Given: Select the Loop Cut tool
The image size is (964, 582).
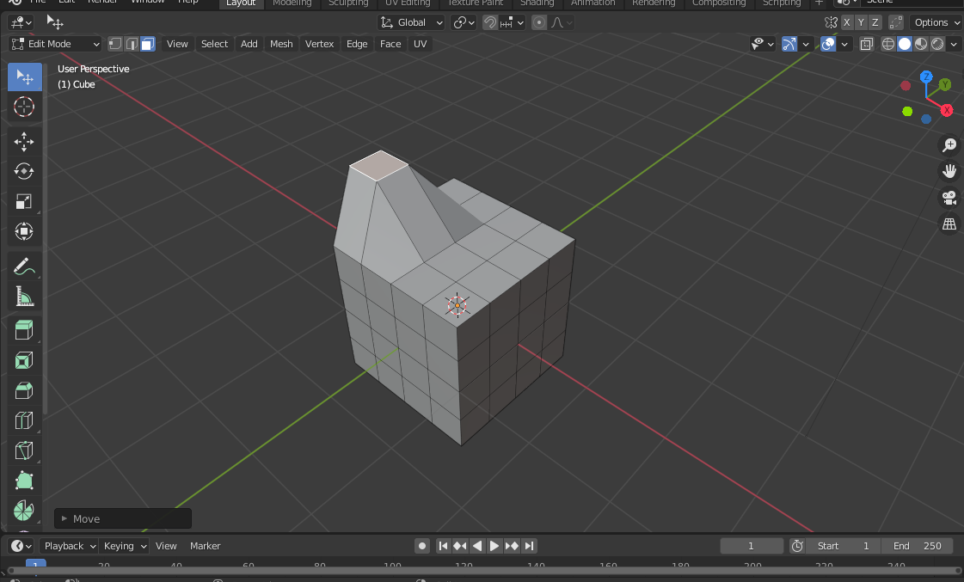Looking at the screenshot, I should point(25,421).
